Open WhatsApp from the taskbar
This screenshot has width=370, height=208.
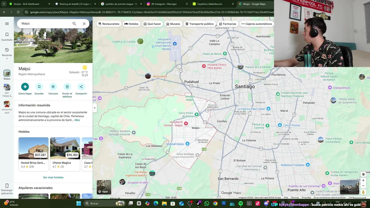point(207,203)
